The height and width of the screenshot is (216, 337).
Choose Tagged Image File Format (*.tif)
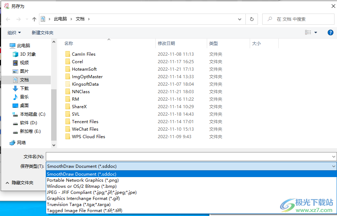(x=191, y=210)
